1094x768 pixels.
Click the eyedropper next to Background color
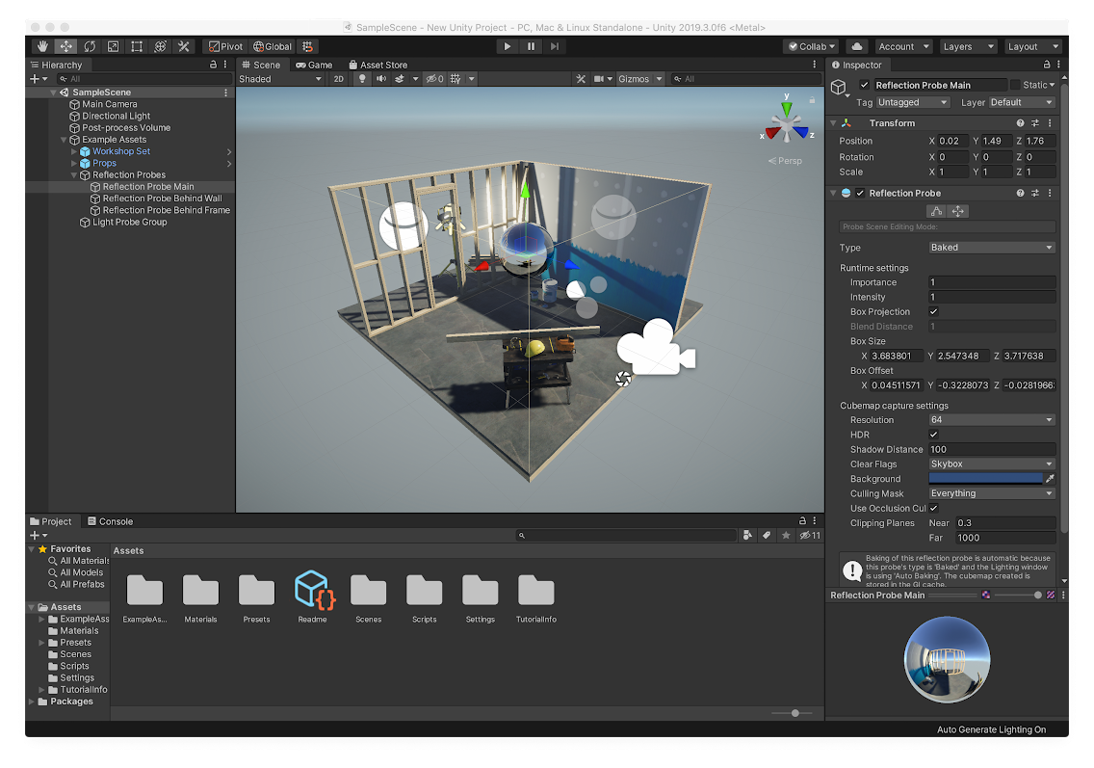coord(1051,479)
